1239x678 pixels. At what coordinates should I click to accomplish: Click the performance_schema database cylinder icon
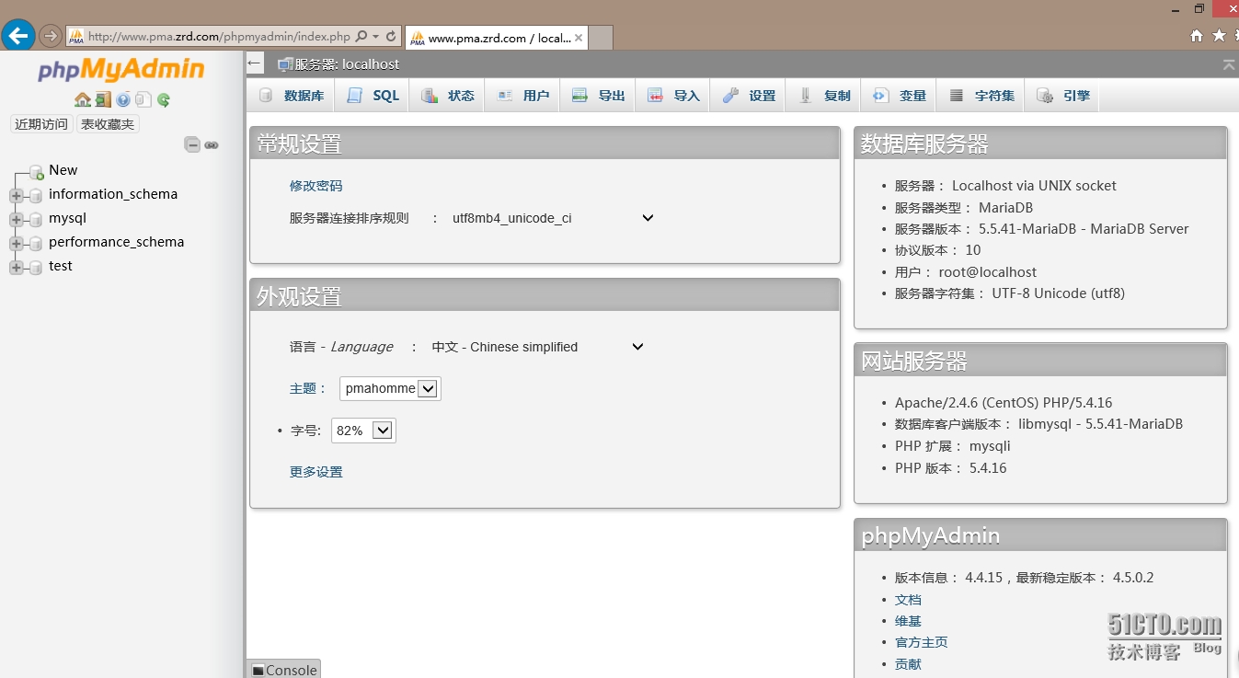[x=36, y=243]
